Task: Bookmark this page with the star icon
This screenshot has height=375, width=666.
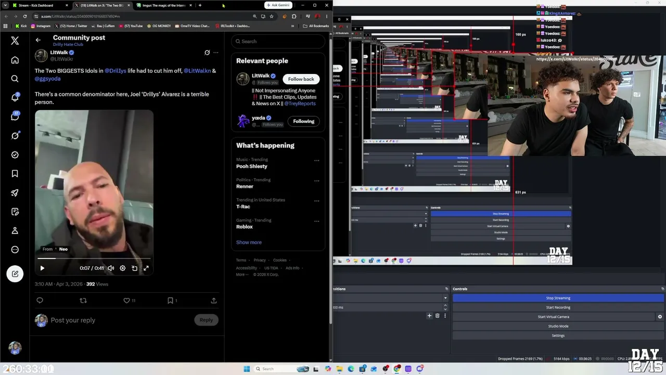Action: tap(272, 16)
